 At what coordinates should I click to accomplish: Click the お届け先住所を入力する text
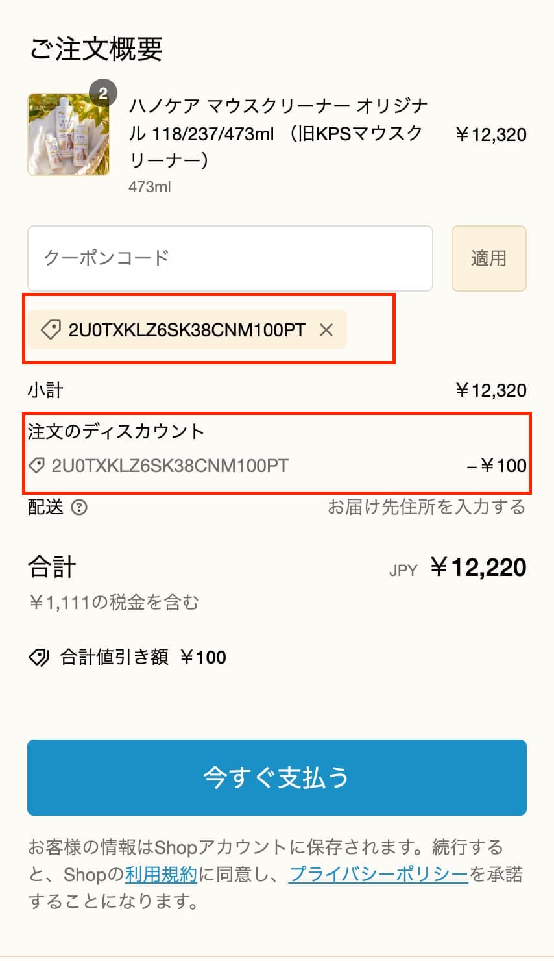tap(426, 507)
